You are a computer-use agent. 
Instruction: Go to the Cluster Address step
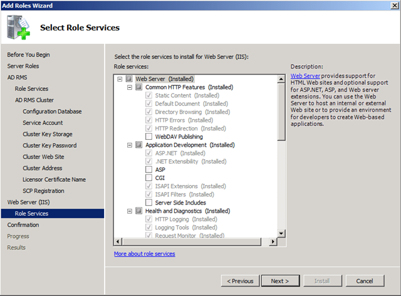pos(43,168)
